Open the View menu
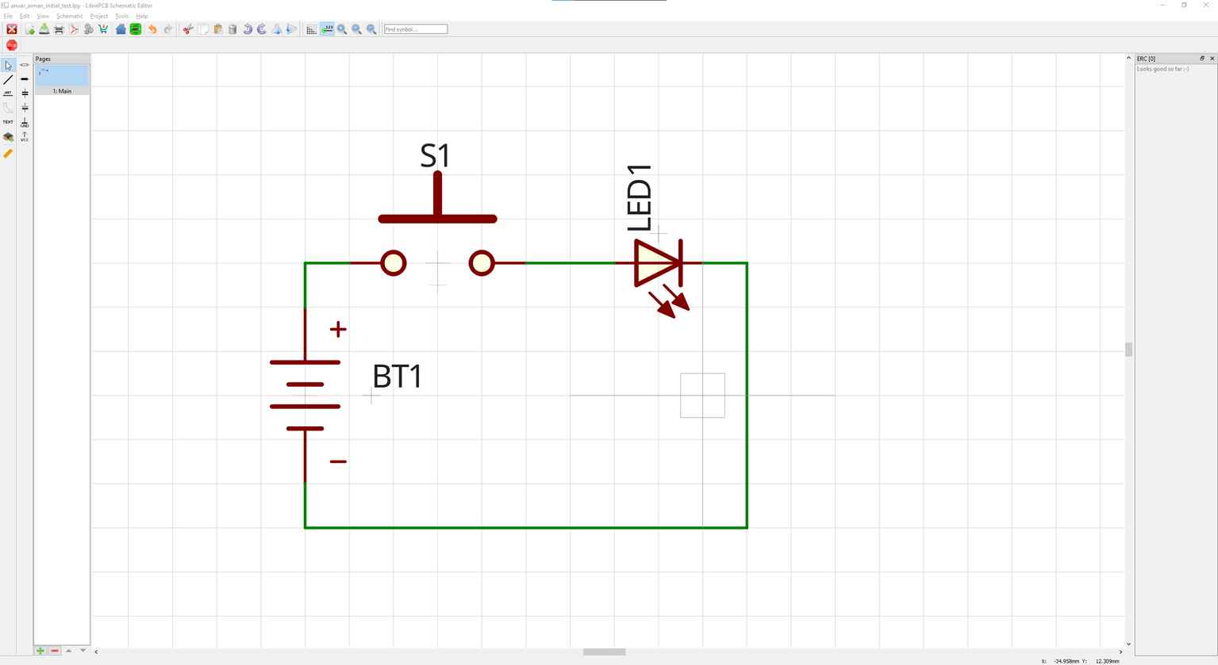1218x665 pixels. point(43,16)
